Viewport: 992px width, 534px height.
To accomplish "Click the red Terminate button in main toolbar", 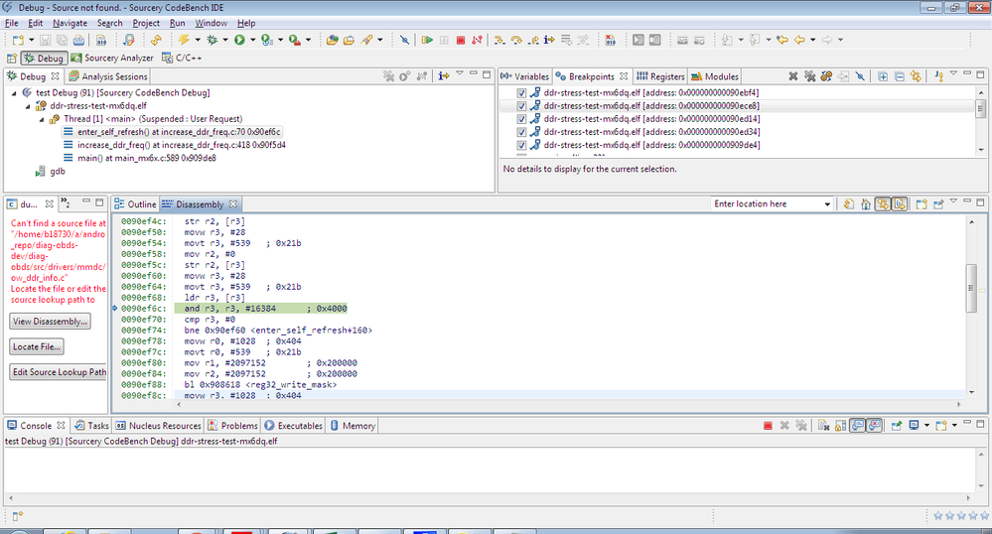I will 459,40.
